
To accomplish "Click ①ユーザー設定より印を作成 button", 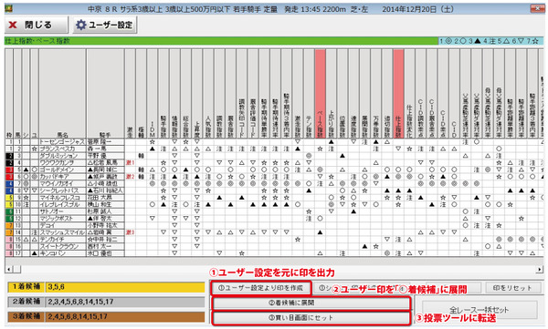I will click(x=260, y=288).
